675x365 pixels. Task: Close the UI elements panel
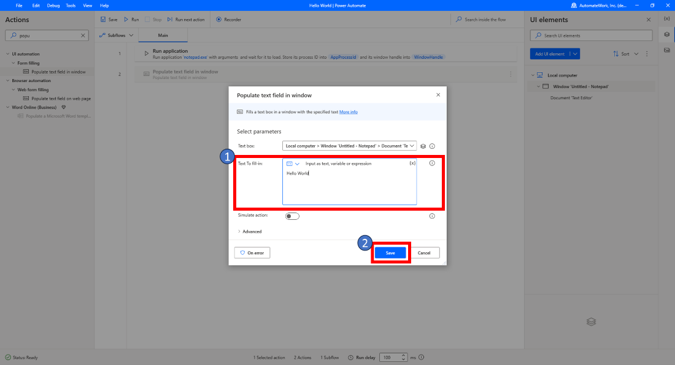[x=649, y=20]
